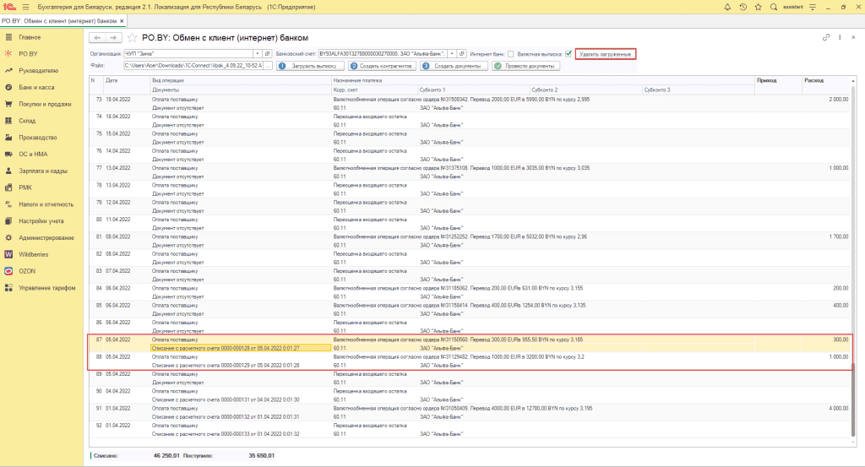The height and width of the screenshot is (467, 865).
Task: Click the search magnifier icon
Action: pos(774,7)
